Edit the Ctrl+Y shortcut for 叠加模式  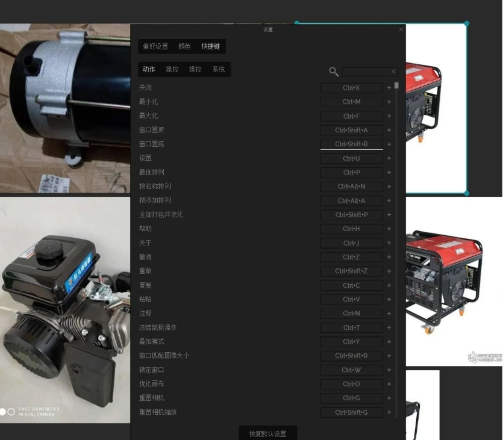coord(352,342)
